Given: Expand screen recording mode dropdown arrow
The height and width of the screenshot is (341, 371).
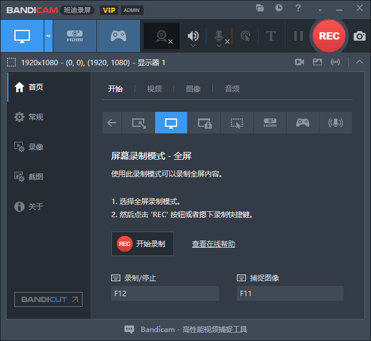Looking at the screenshot, I should pos(48,36).
